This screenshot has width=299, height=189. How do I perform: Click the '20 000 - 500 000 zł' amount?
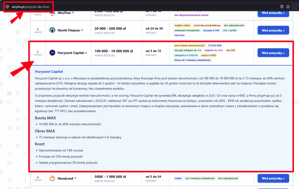click(110, 29)
